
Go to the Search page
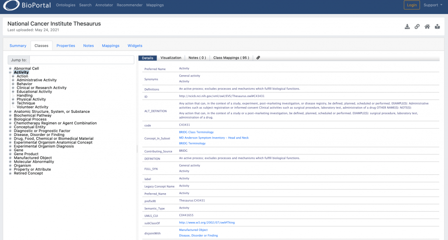coord(85,5)
